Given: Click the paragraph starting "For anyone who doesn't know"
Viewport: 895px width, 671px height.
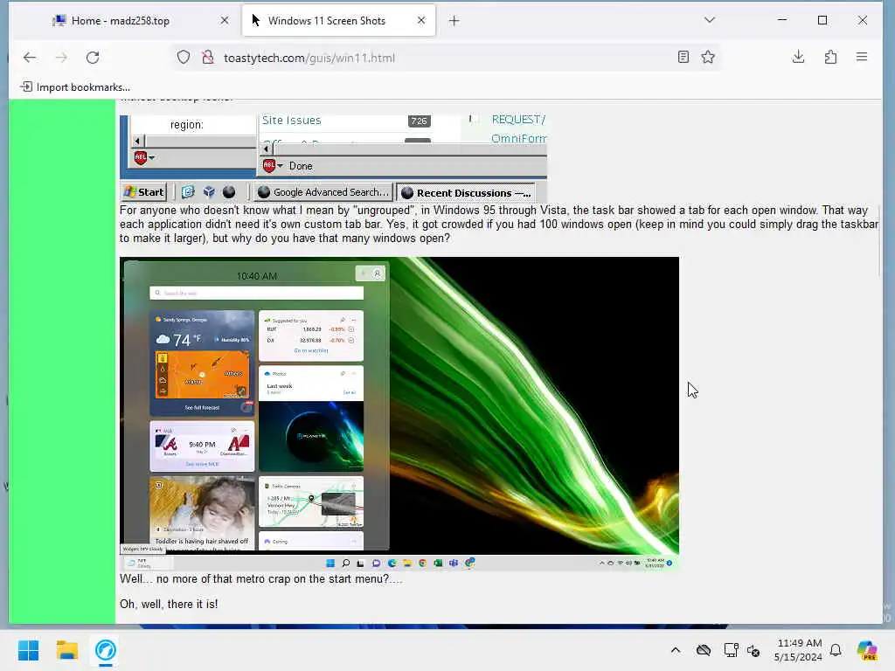Looking at the screenshot, I should (498, 225).
